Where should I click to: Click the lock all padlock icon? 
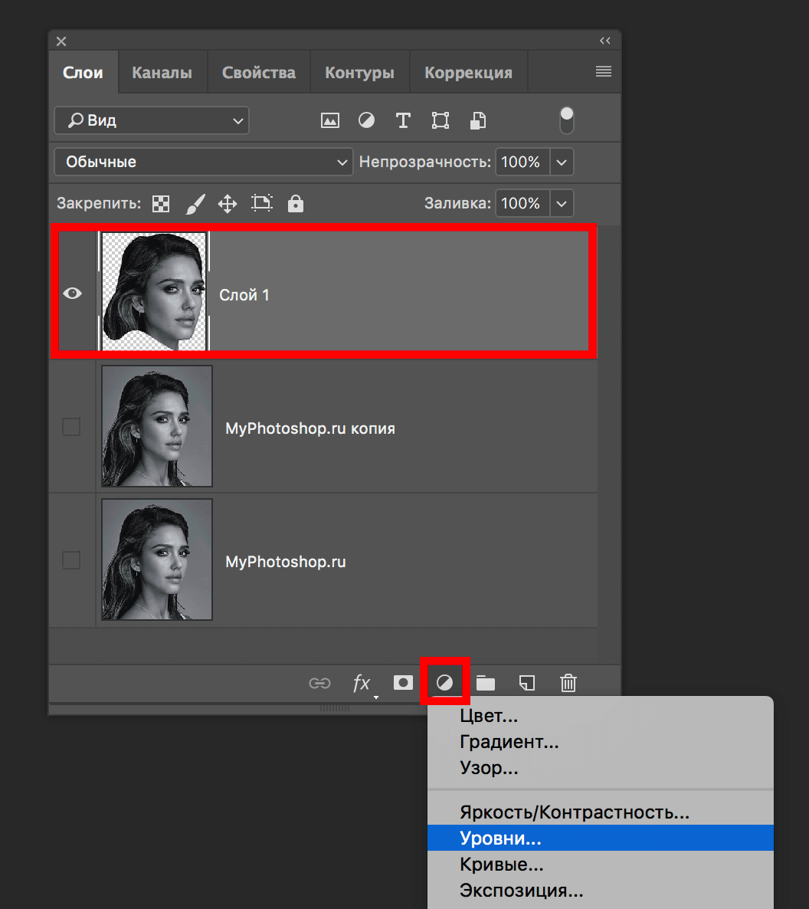295,204
